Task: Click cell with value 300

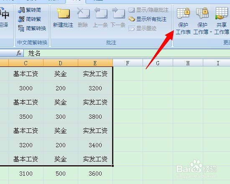Action: 61,117
